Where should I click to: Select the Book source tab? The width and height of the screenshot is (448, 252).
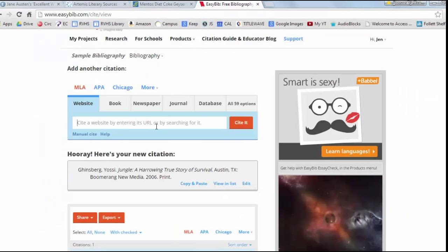click(115, 103)
